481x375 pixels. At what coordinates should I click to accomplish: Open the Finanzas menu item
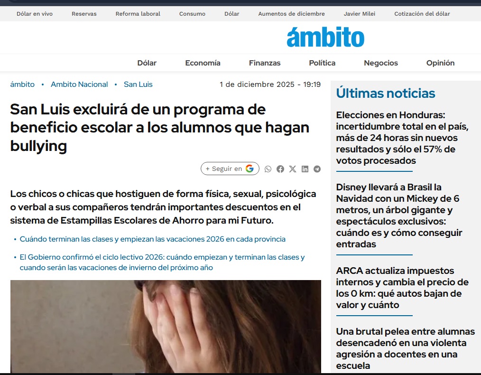(x=265, y=63)
